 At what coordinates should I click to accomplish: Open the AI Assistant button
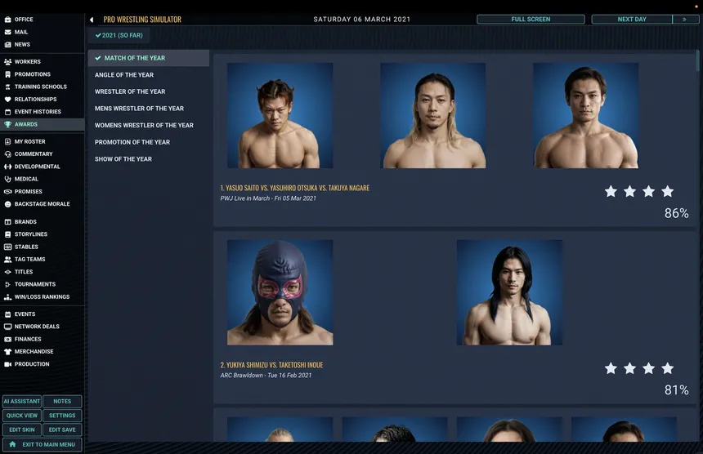22,402
